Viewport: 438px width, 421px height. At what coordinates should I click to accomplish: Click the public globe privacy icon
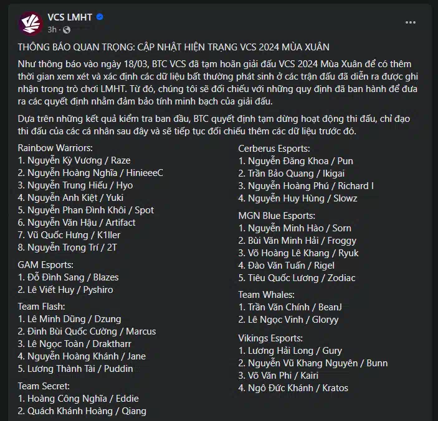pyautogui.click(x=67, y=30)
